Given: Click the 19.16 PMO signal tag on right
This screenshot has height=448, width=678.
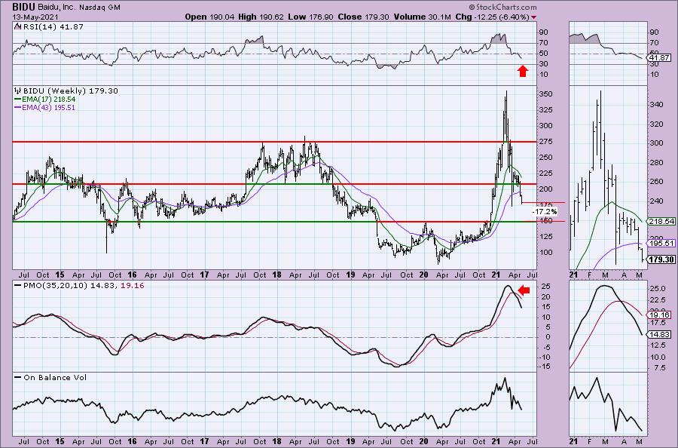Looking at the screenshot, I should click(659, 315).
